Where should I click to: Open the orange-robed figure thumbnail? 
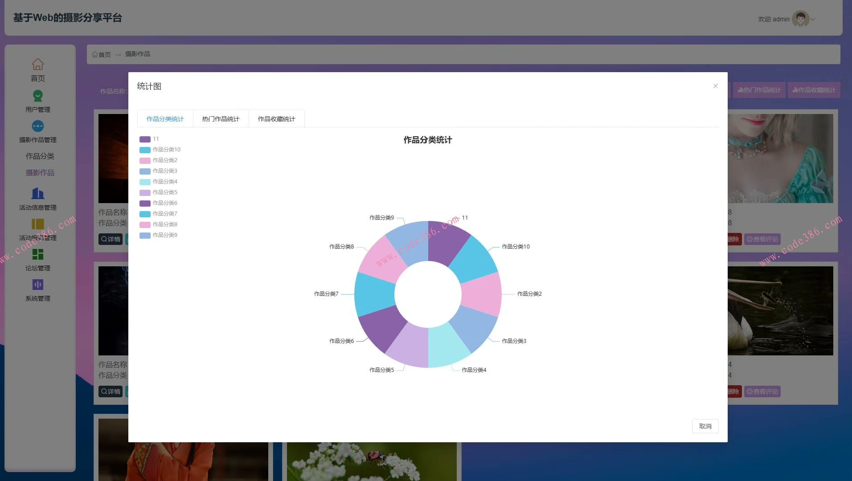coord(183,461)
